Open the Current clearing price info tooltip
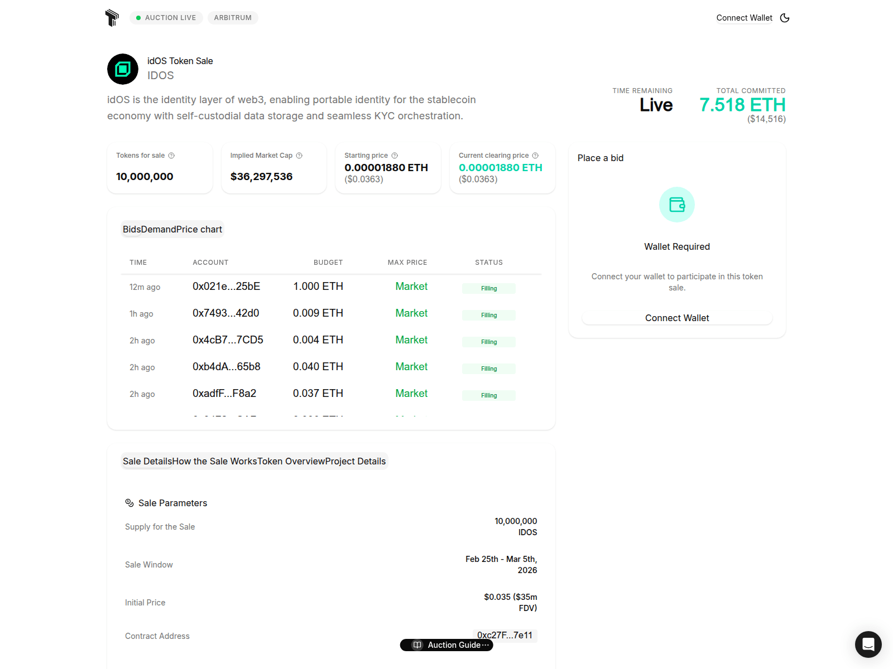Viewport: 893px width, 669px height. pos(536,156)
